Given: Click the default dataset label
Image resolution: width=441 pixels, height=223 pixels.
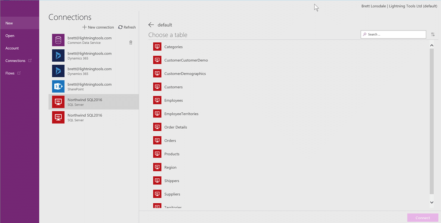Looking at the screenshot, I should coord(165,24).
